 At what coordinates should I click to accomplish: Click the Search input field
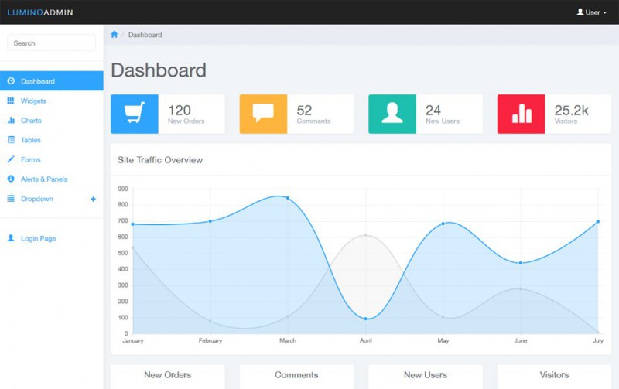tap(52, 43)
